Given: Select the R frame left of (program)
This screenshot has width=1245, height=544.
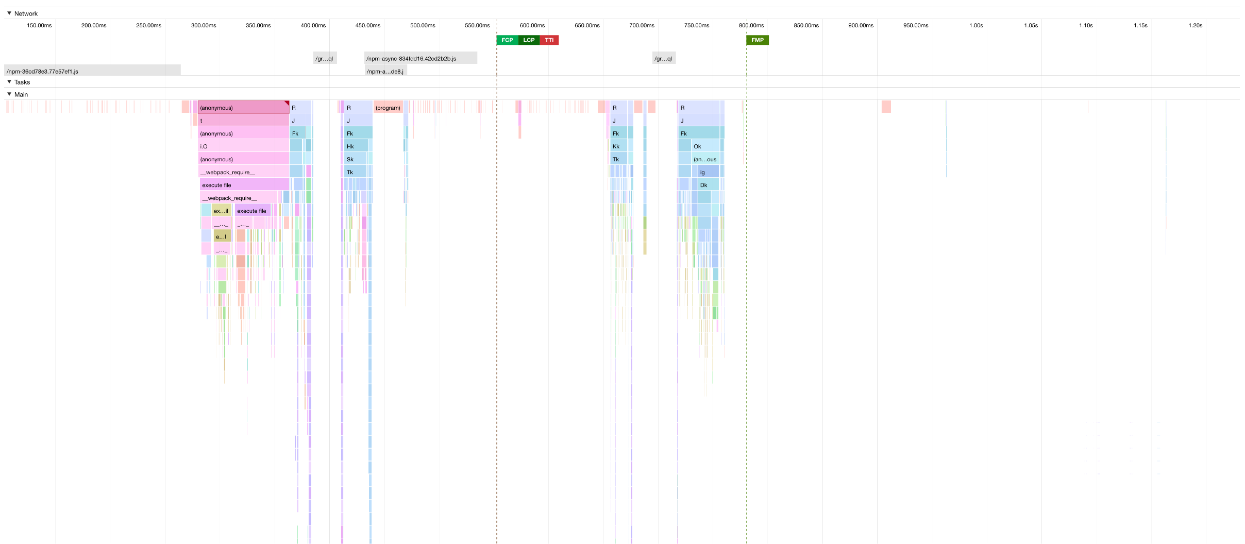Looking at the screenshot, I should [358, 108].
